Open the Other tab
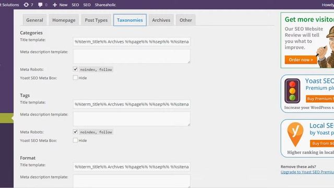The height and width of the screenshot is (188, 334). [186, 20]
